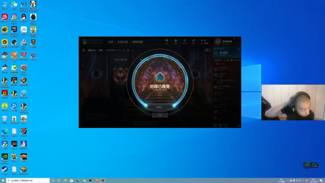Open the Microsoft Edge desktop icon

pos(4,133)
